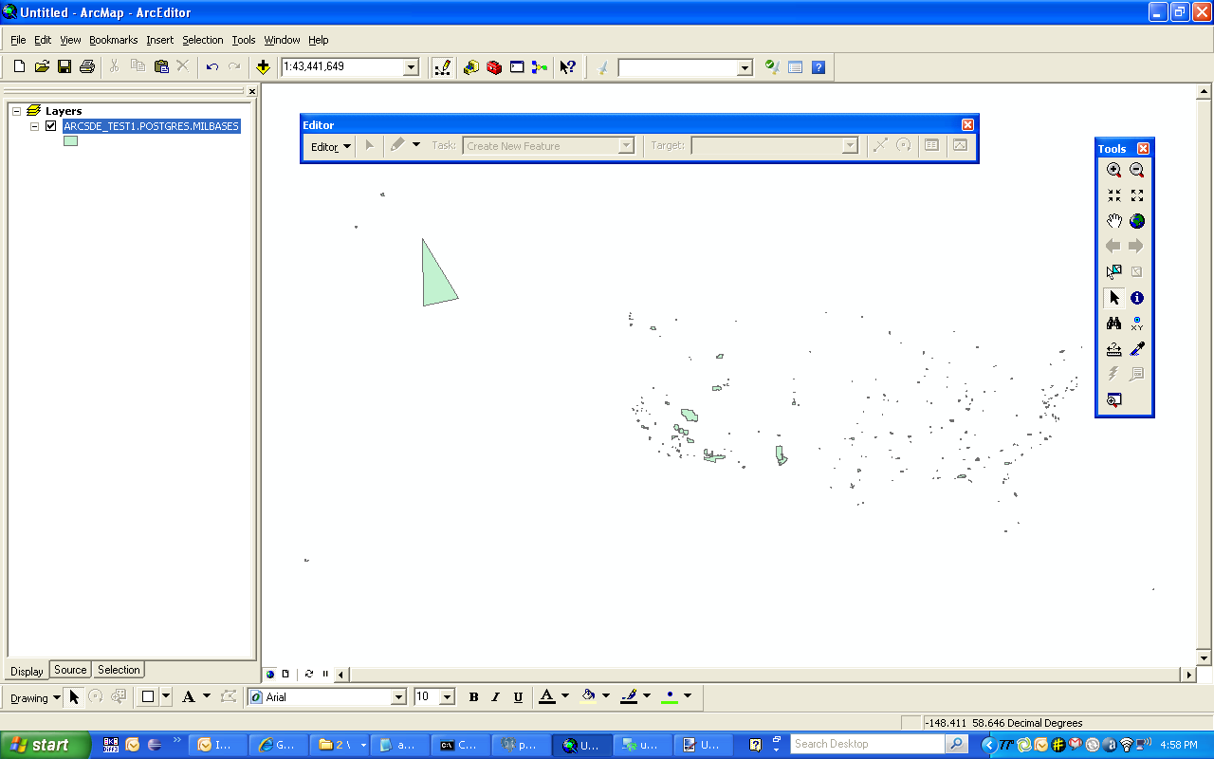Click the New Map File icon

tap(19, 66)
